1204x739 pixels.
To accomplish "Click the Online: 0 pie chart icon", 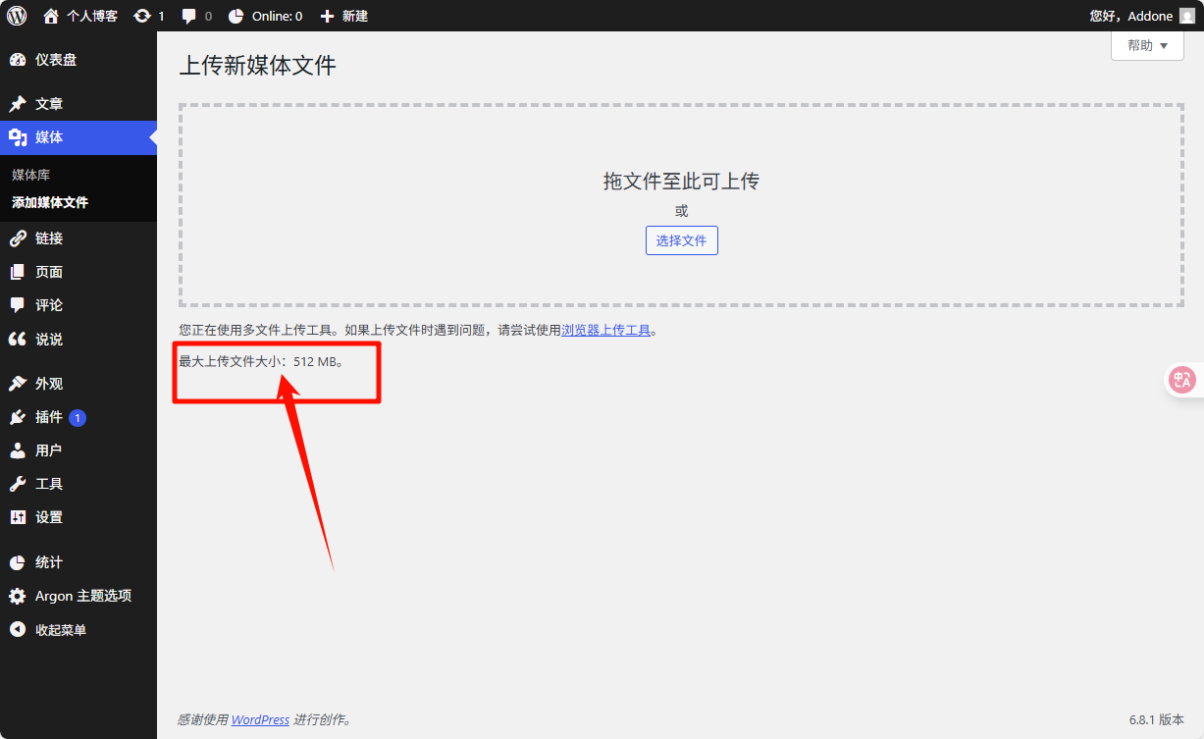I will pos(236,16).
